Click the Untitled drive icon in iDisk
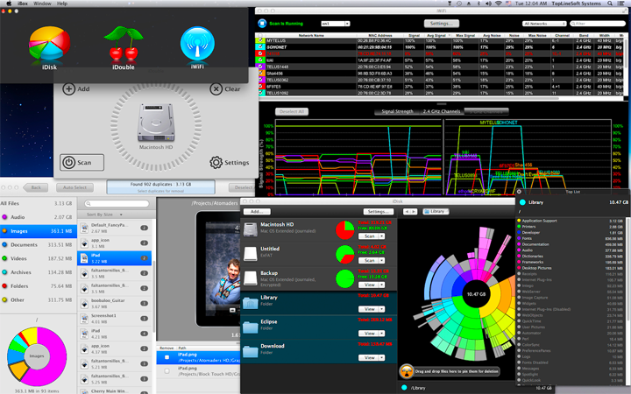 [x=250, y=253]
